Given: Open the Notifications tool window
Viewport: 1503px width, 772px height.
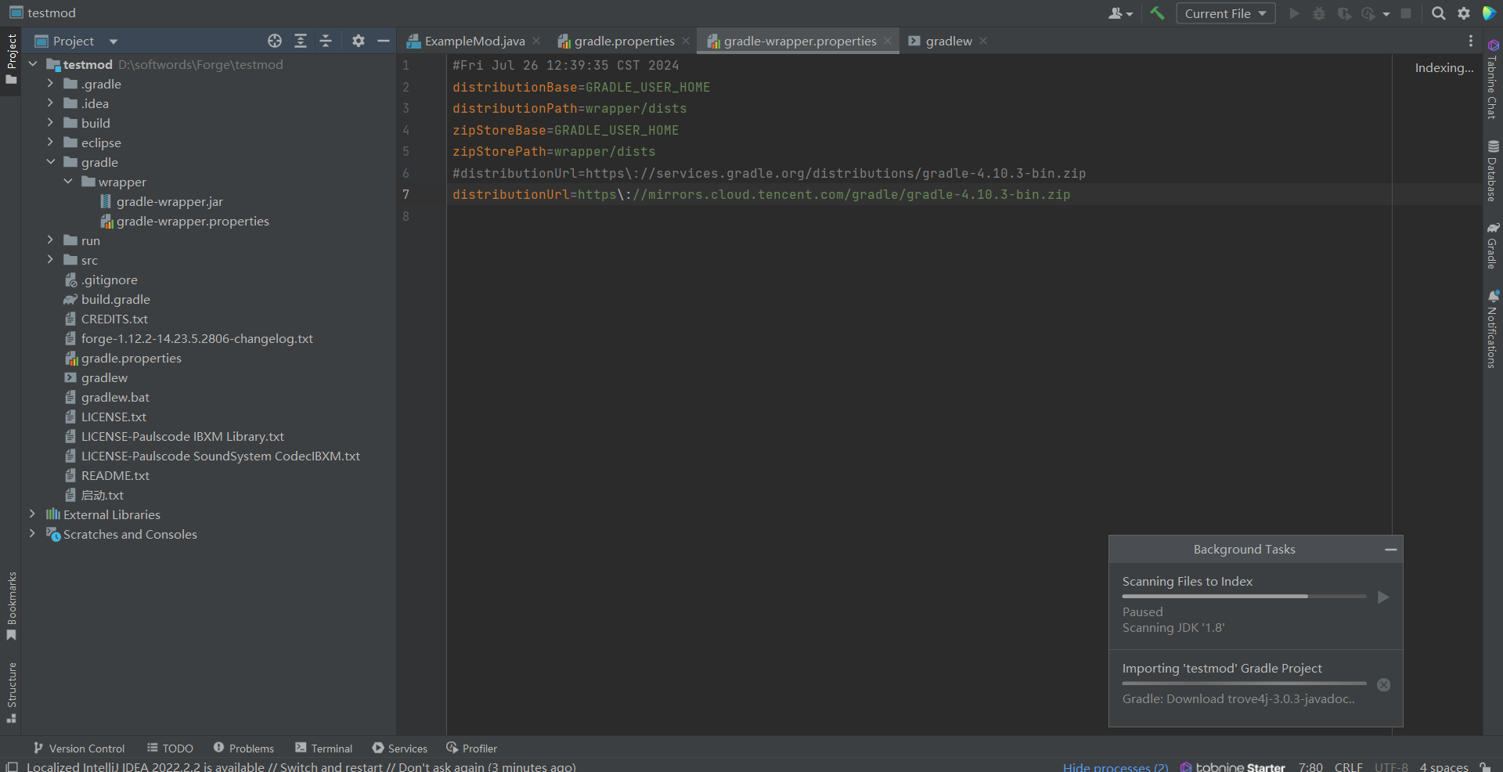Looking at the screenshot, I should click(1493, 329).
